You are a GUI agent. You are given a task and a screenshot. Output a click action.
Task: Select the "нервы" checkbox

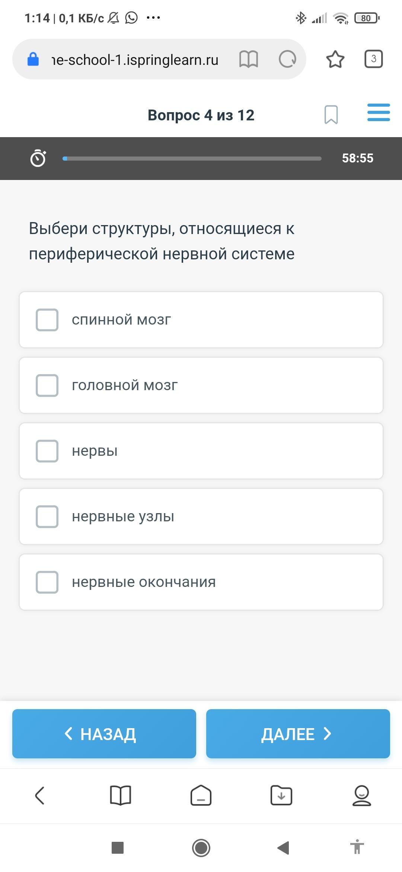[47, 451]
